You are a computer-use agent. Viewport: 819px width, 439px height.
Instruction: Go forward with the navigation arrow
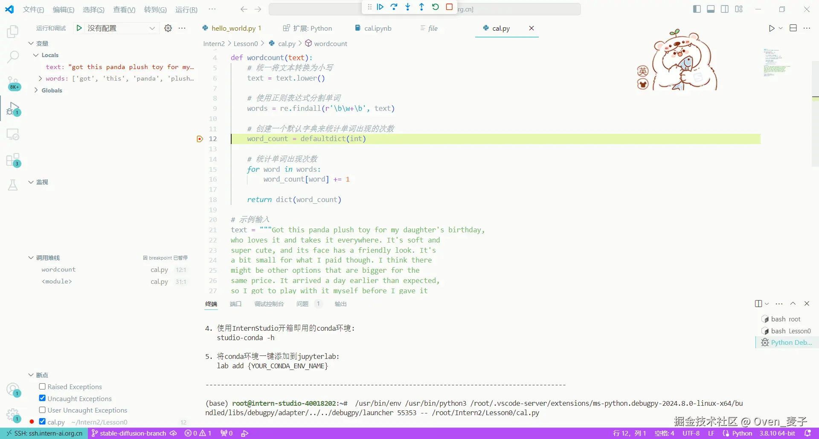click(x=258, y=9)
